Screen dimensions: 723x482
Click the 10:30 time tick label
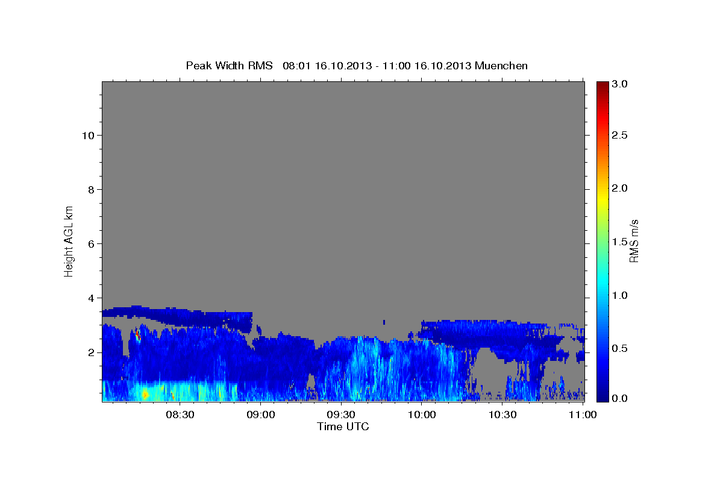(502, 415)
